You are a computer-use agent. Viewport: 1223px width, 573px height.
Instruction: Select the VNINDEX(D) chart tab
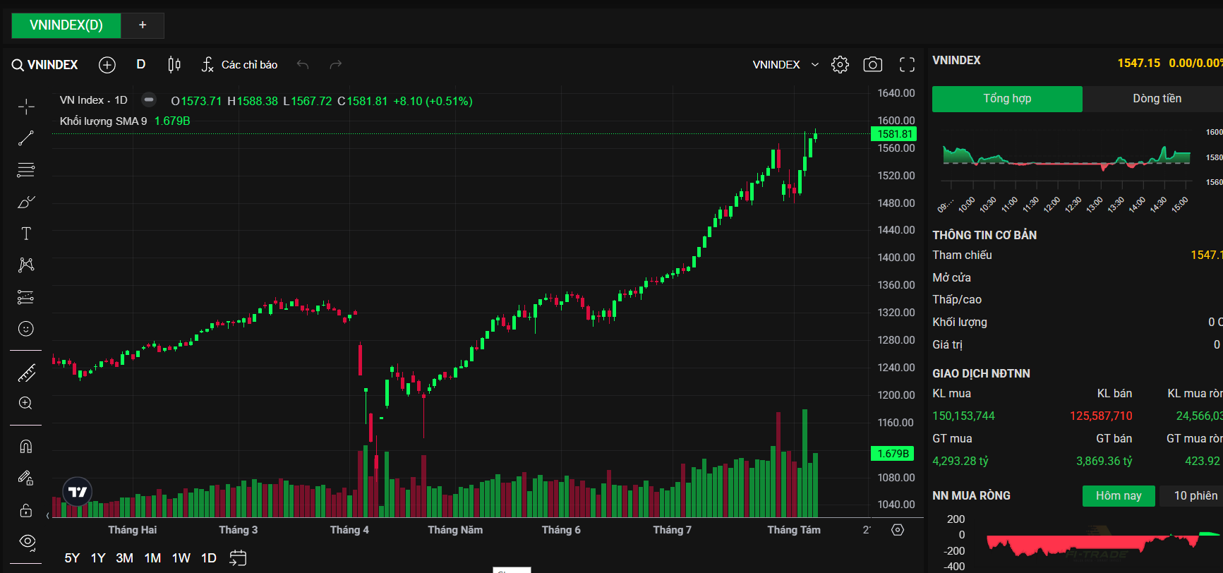click(66, 25)
